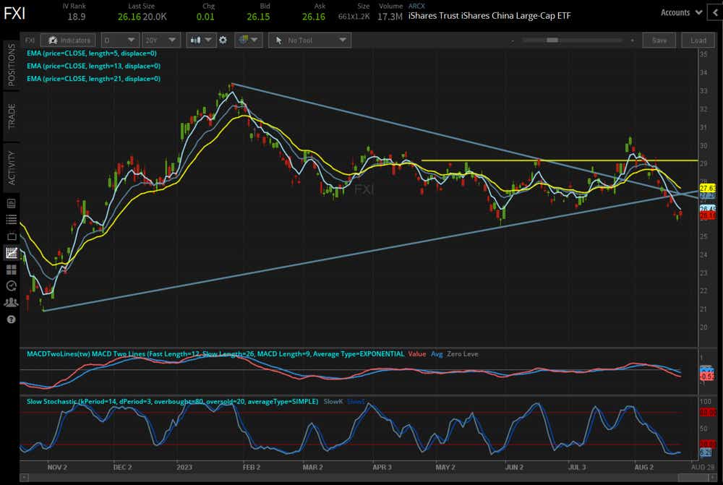Select the EMA length=5 study label
This screenshot has height=485, width=723.
pos(91,53)
